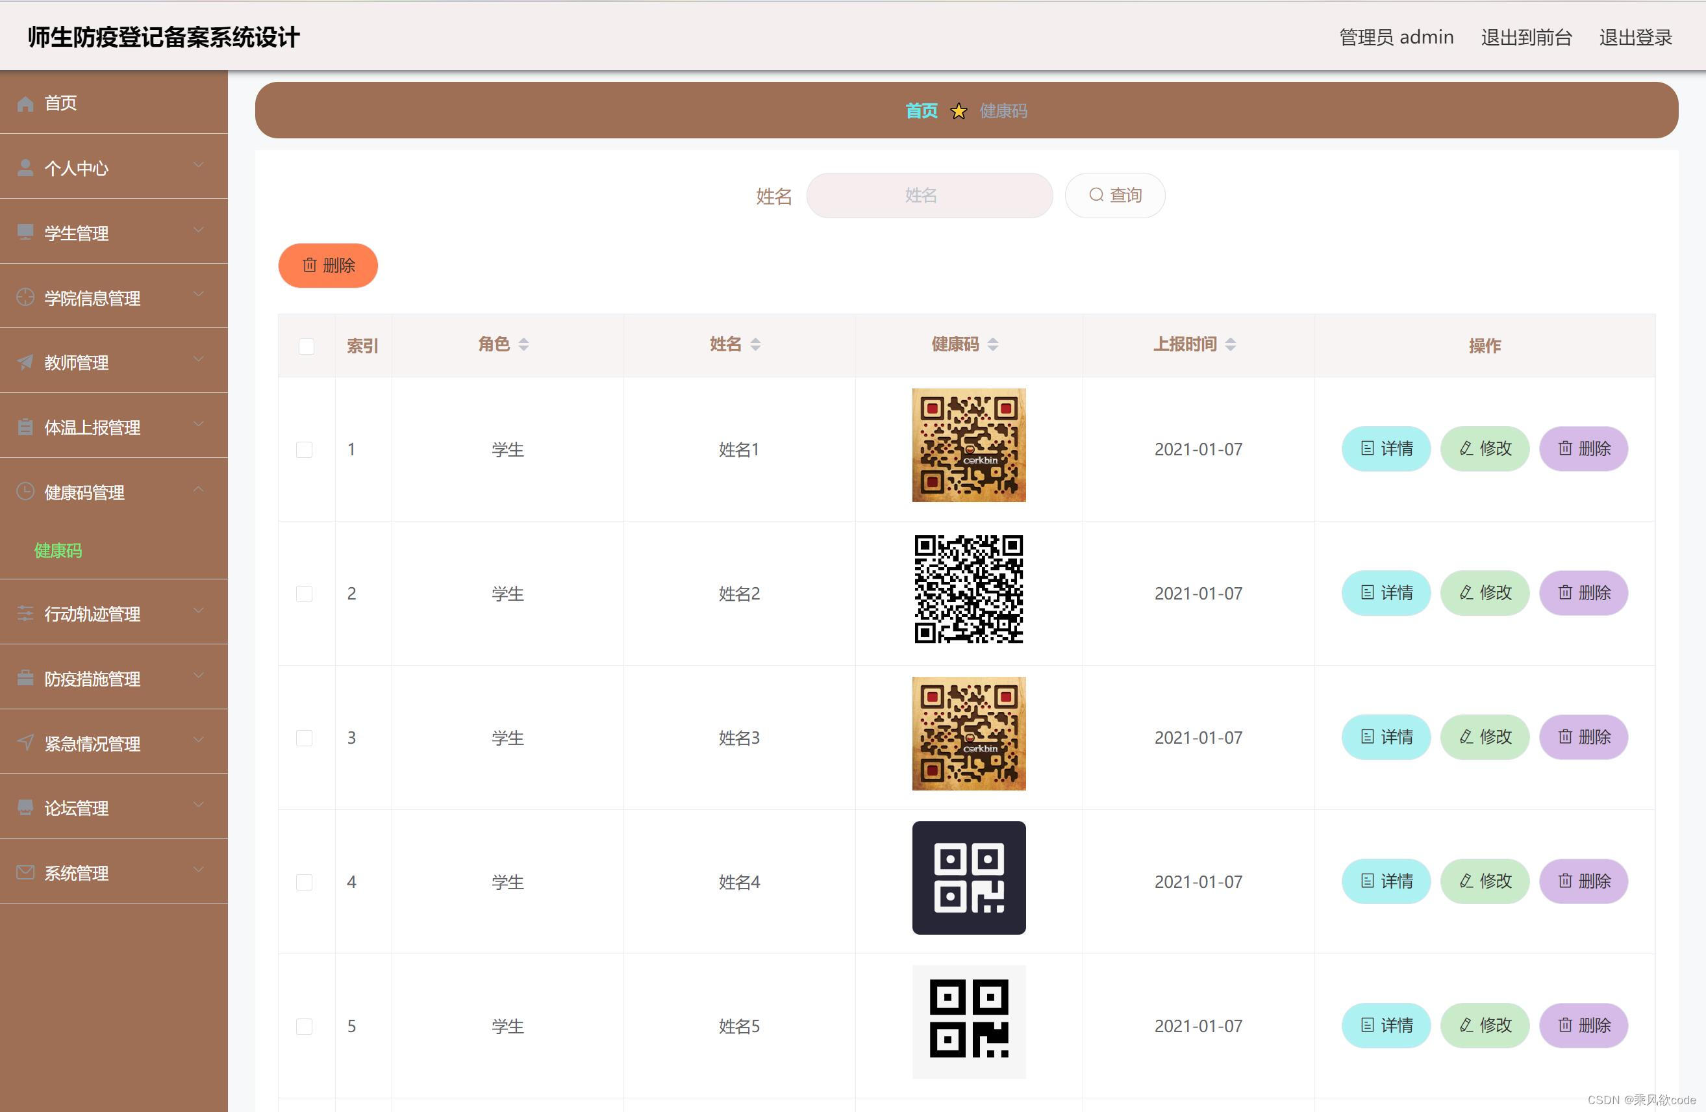The image size is (1706, 1112).
Task: Click the envelope icon beside 系统管理
Action: coord(25,872)
